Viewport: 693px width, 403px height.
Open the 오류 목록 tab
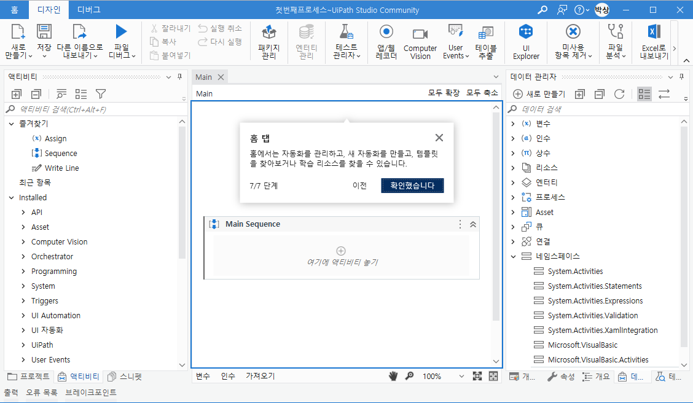point(42,392)
